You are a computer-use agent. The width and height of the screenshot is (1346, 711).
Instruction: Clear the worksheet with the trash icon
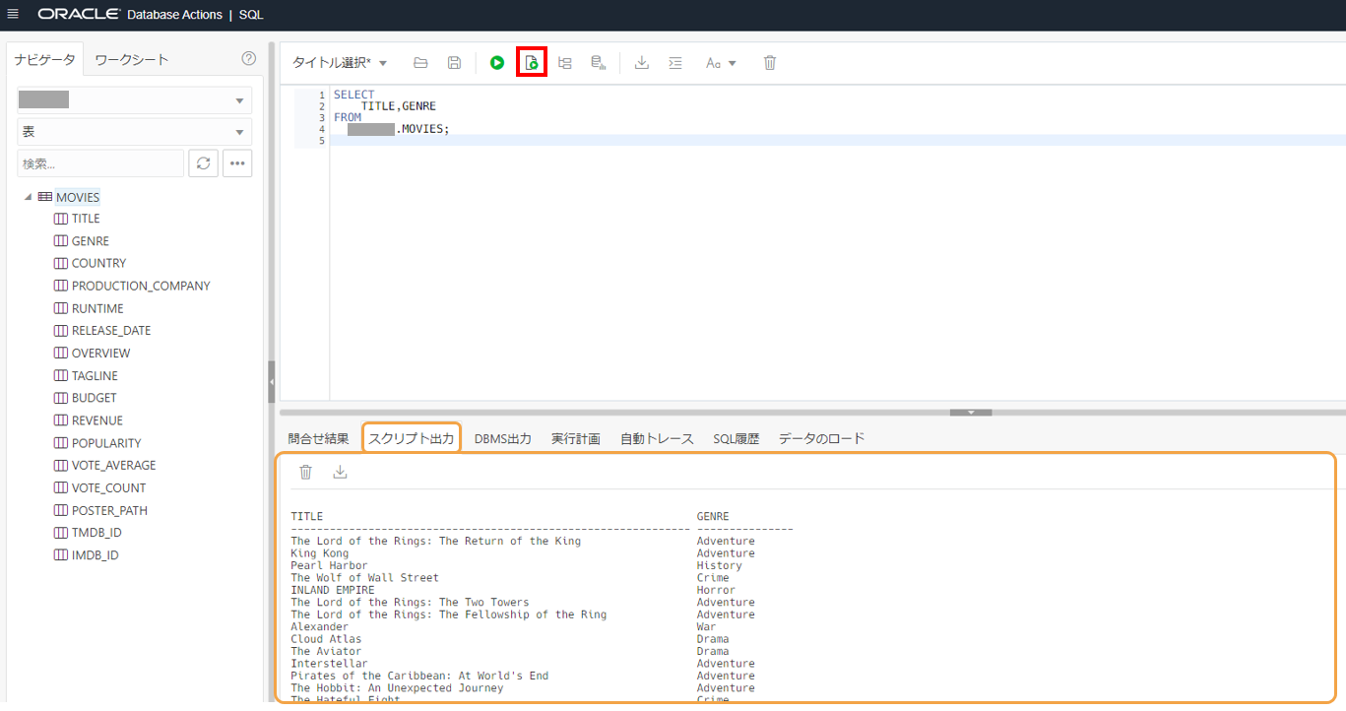click(769, 62)
